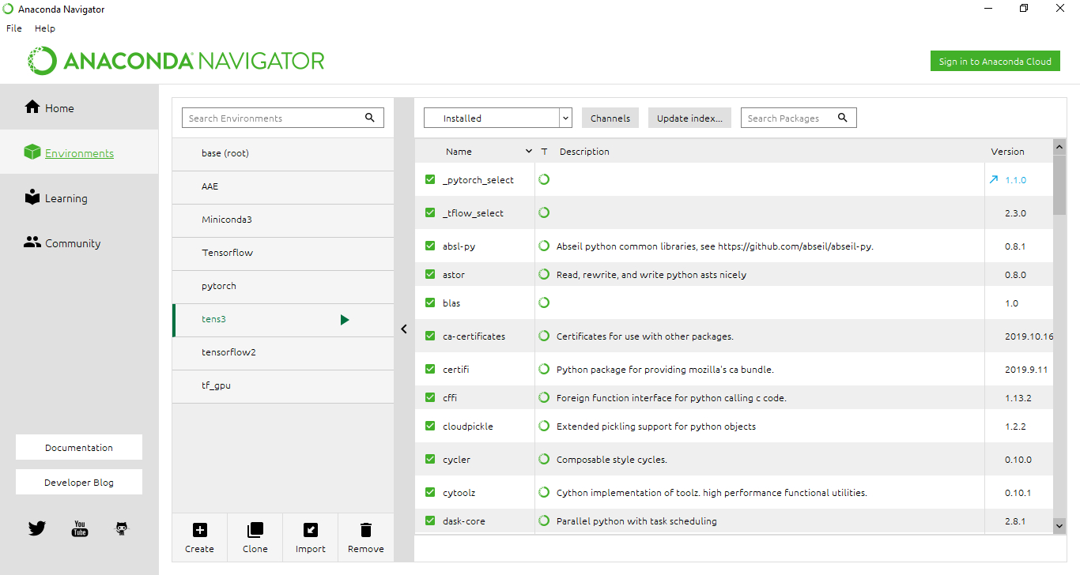Image resolution: width=1080 pixels, height=575 pixels.
Task: Click the Import environment icon
Action: (311, 530)
